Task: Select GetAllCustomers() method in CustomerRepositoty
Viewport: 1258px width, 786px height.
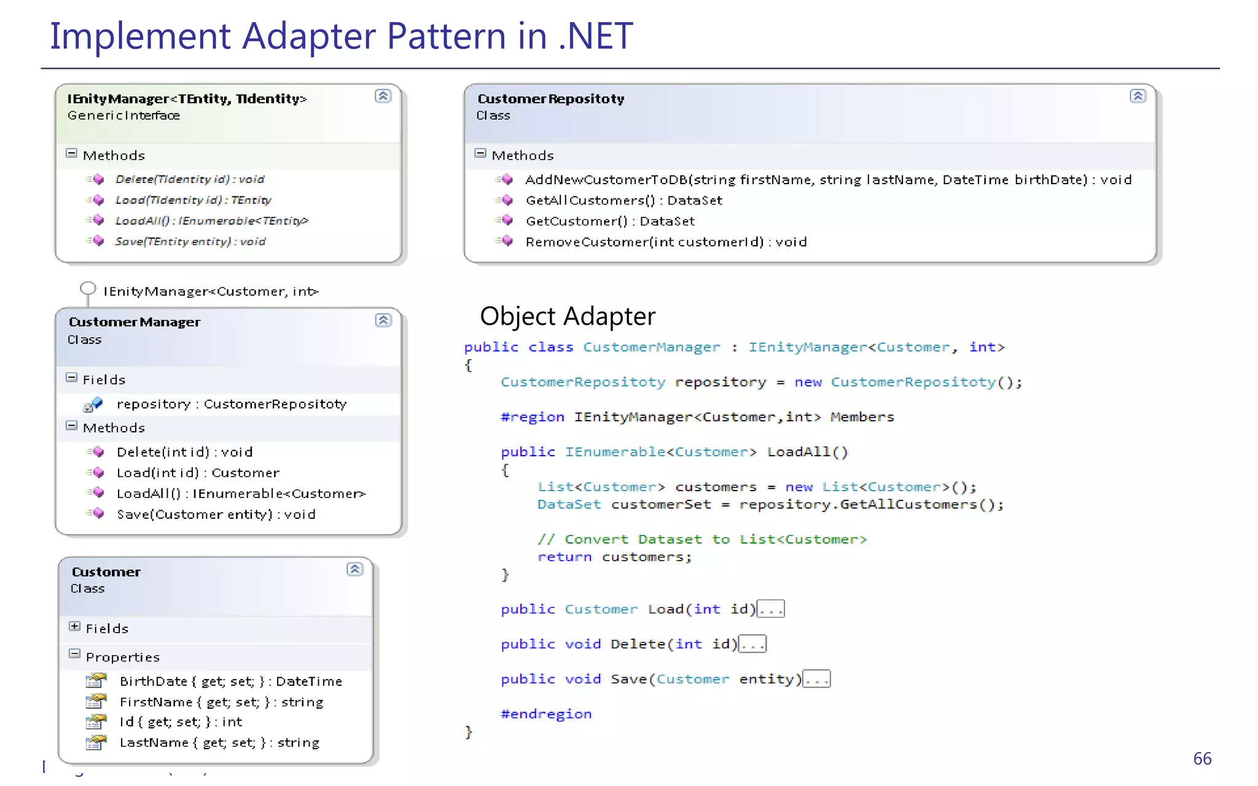Action: click(x=623, y=200)
